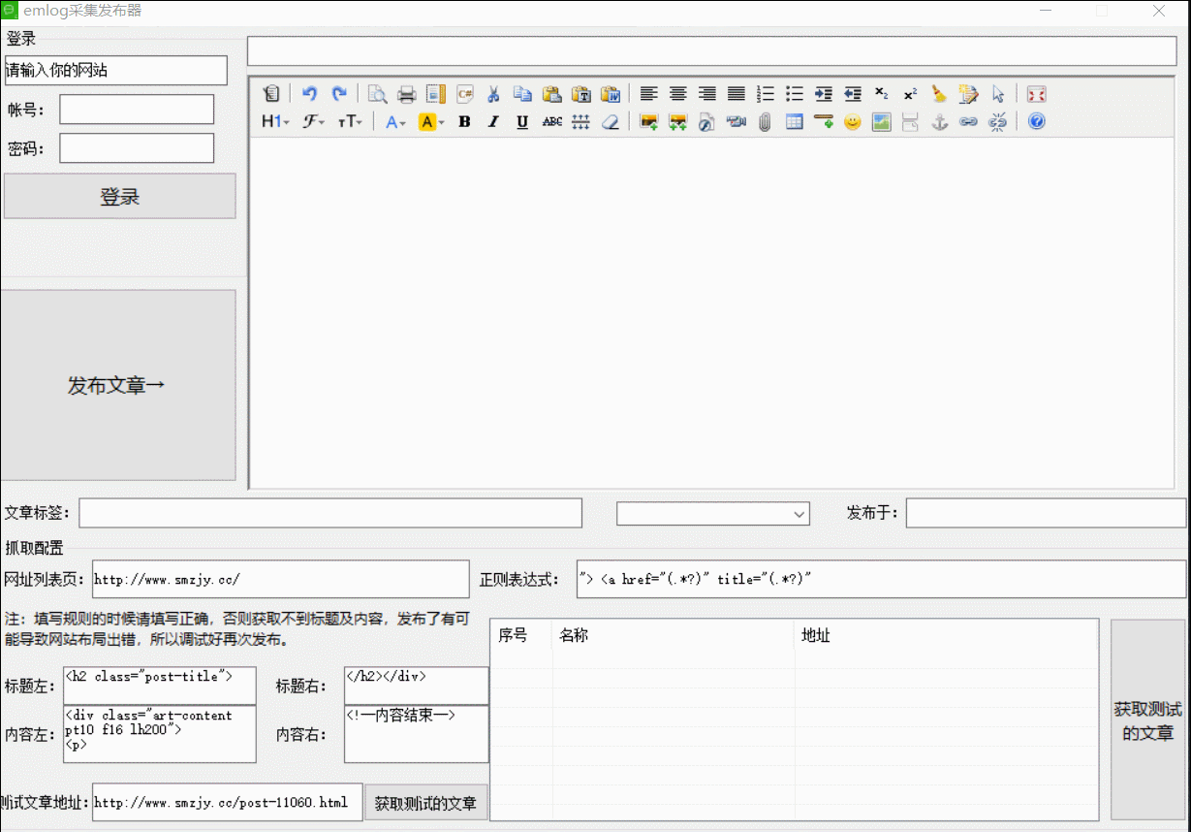
Task: Focus the 密码 password input field
Action: click(x=137, y=148)
